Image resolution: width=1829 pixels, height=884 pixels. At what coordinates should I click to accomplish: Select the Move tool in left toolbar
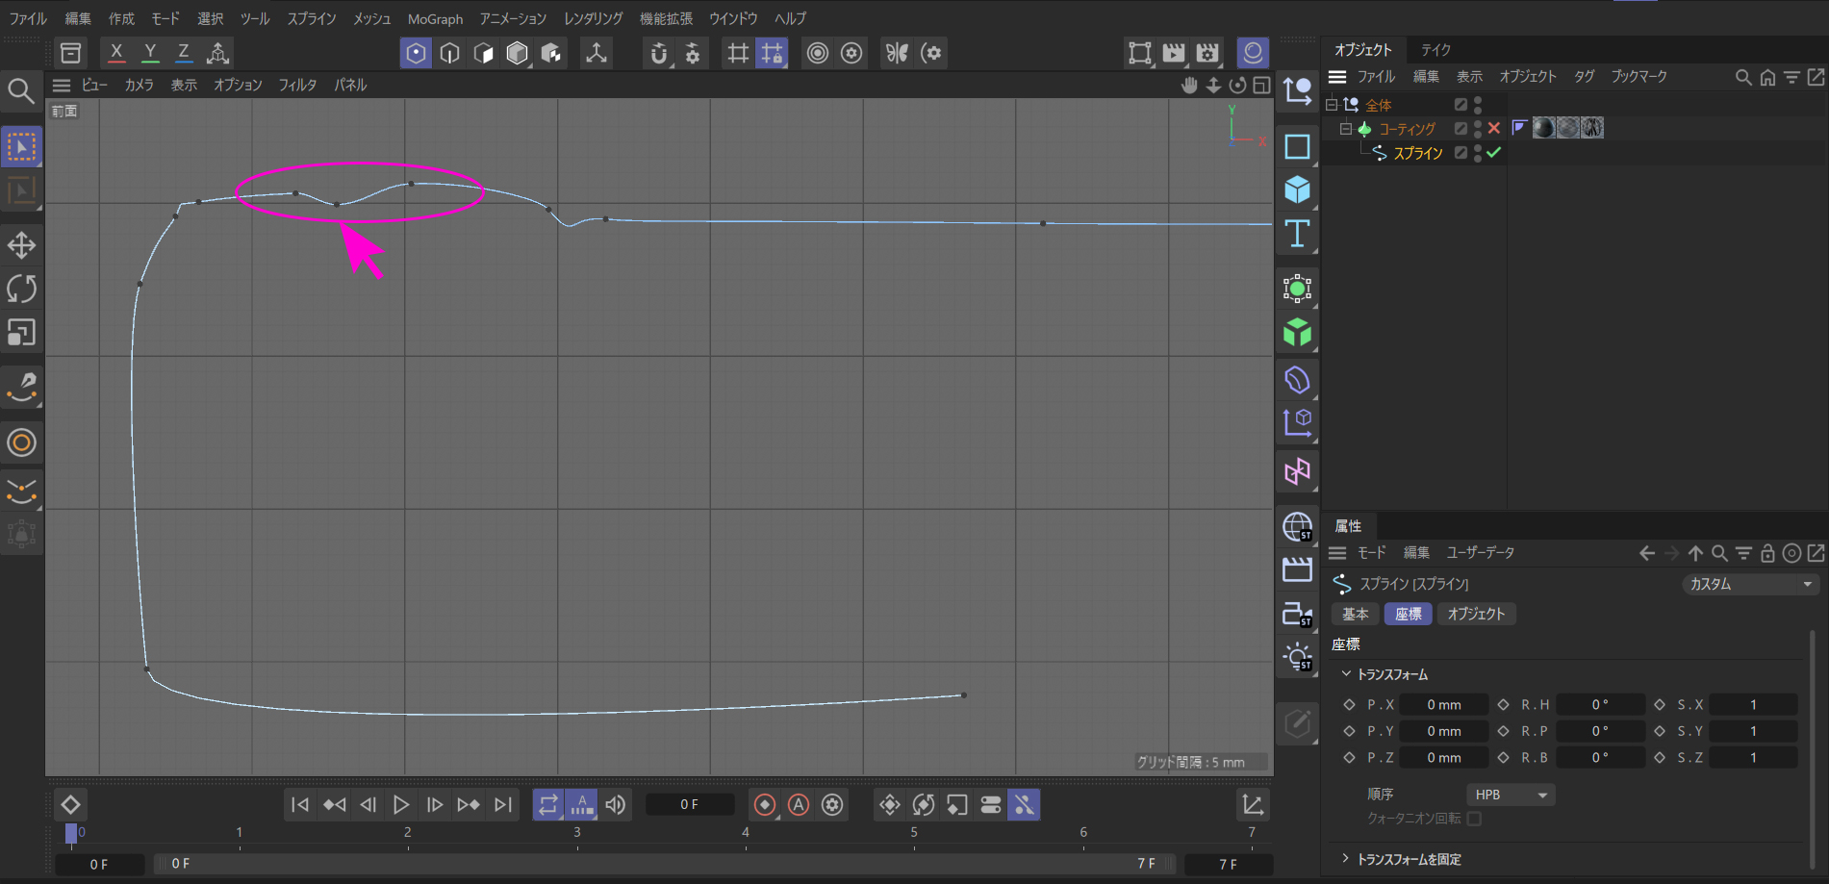tap(21, 245)
